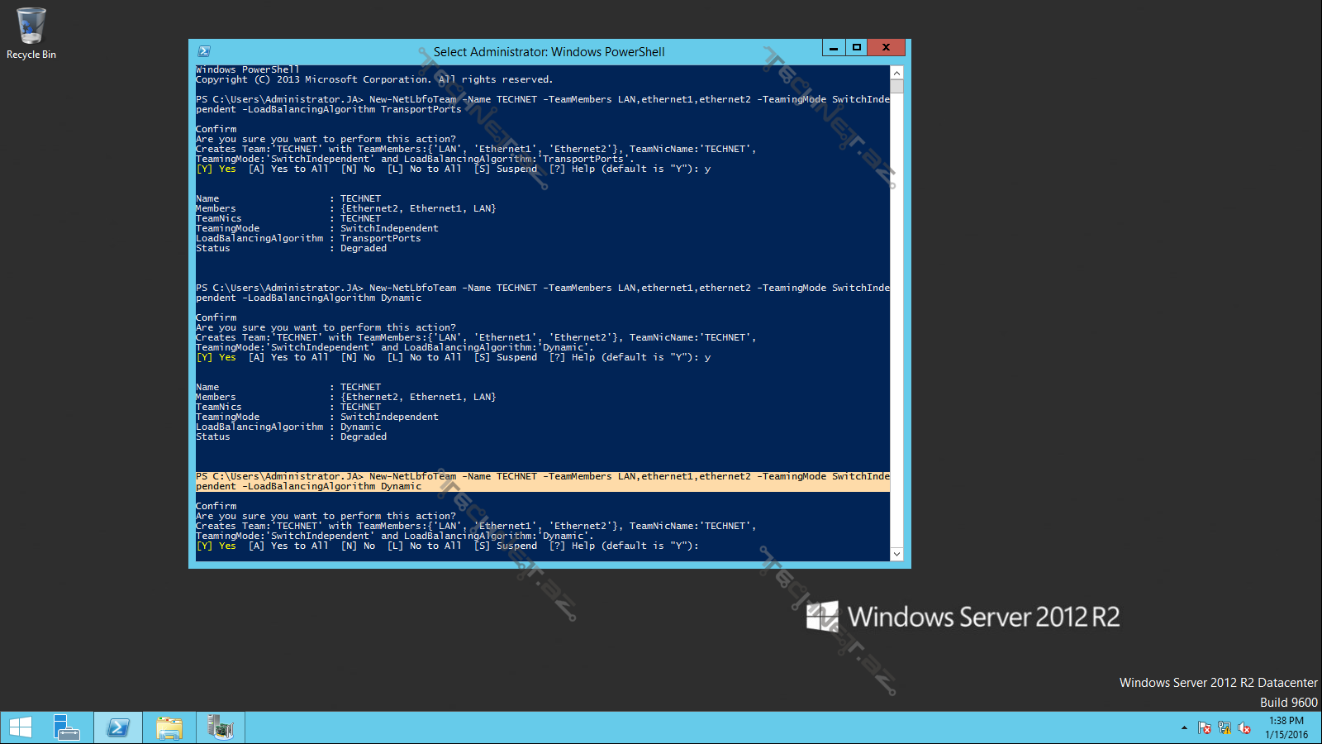Open the Windows Start button
Image resolution: width=1322 pixels, height=744 pixels.
[21, 727]
